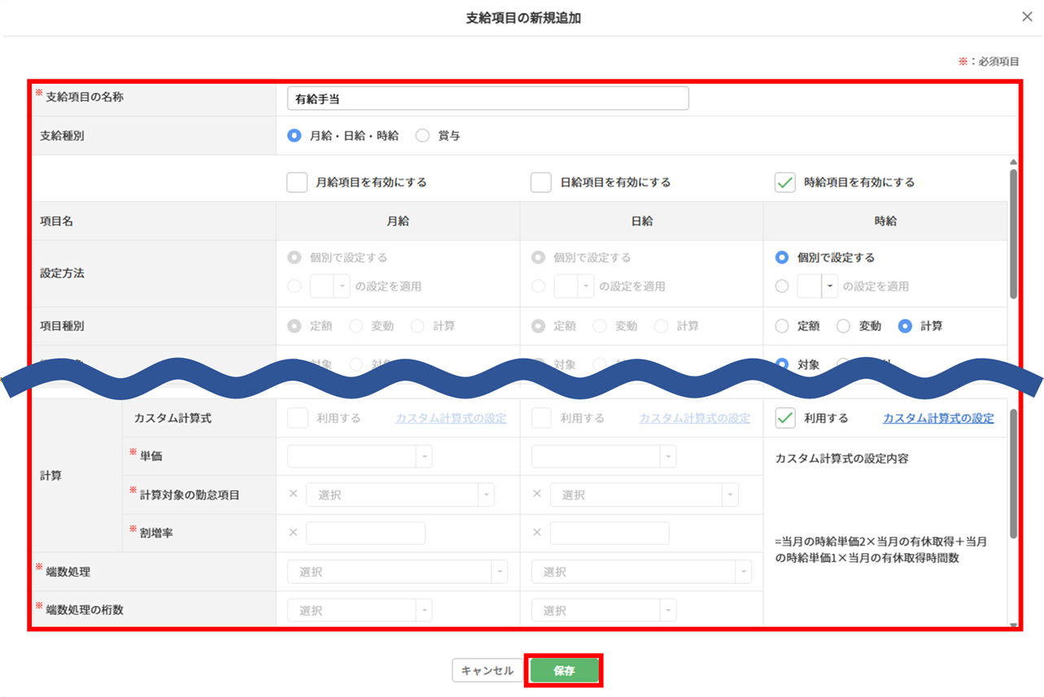Screen dimensions: 1044x697
Task: Enable the 月給項目を有効にする checkbox
Action: (x=297, y=182)
